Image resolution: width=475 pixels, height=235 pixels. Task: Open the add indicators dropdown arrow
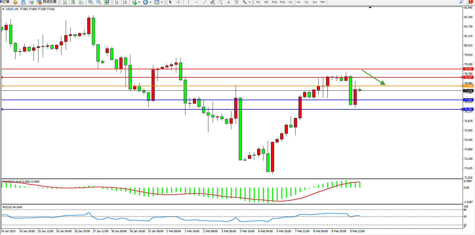click(x=139, y=2)
